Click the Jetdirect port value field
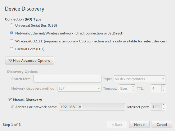This screenshot has width=175, height=131. [156, 107]
